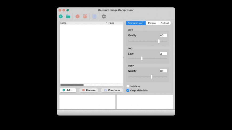Screen dimensions: 232x130
Task: Click the green add files toolbar icon
Action: [61, 16]
